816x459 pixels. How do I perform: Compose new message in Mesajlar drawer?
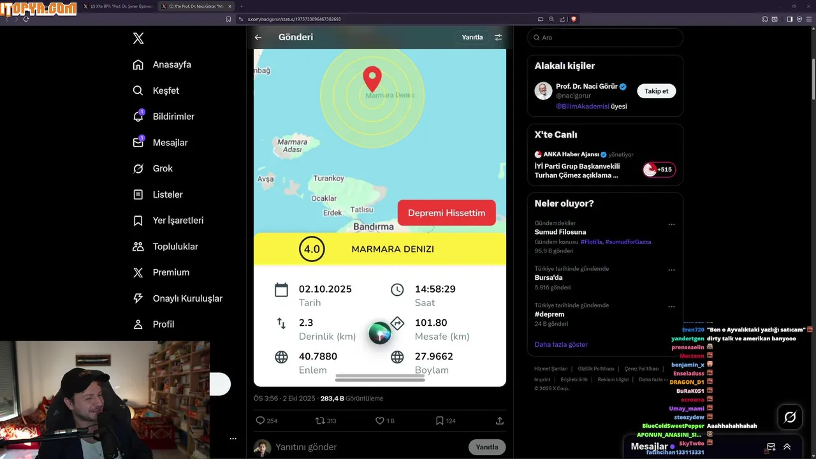click(x=771, y=447)
